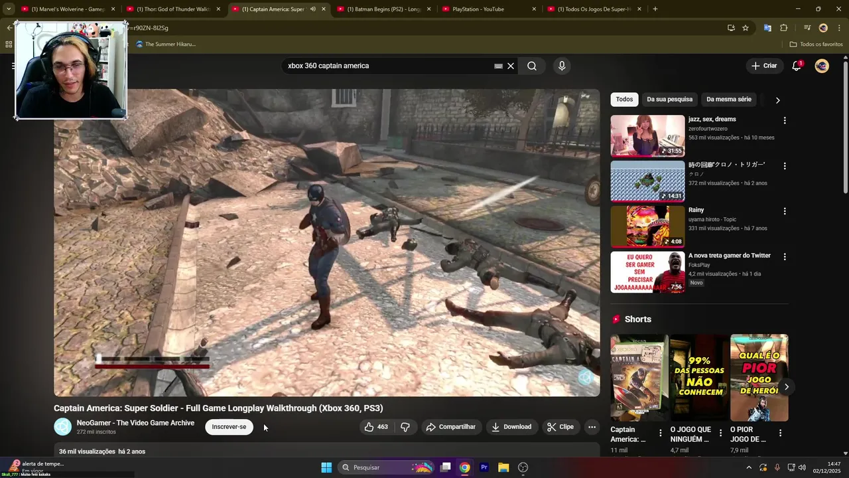This screenshot has width=849, height=478.
Task: Open options for Chrono Trigger video
Action: tap(785, 166)
